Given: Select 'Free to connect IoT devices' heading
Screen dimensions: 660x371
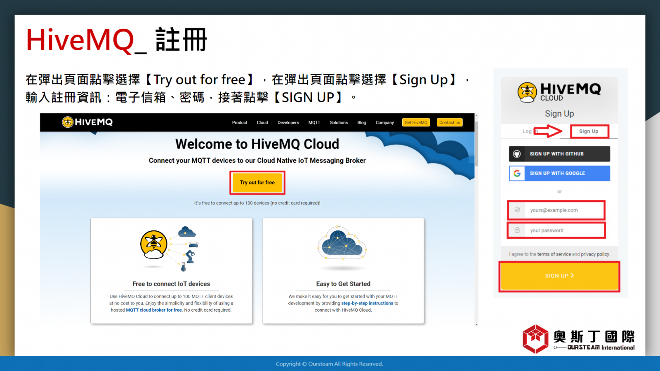Looking at the screenshot, I should [171, 284].
